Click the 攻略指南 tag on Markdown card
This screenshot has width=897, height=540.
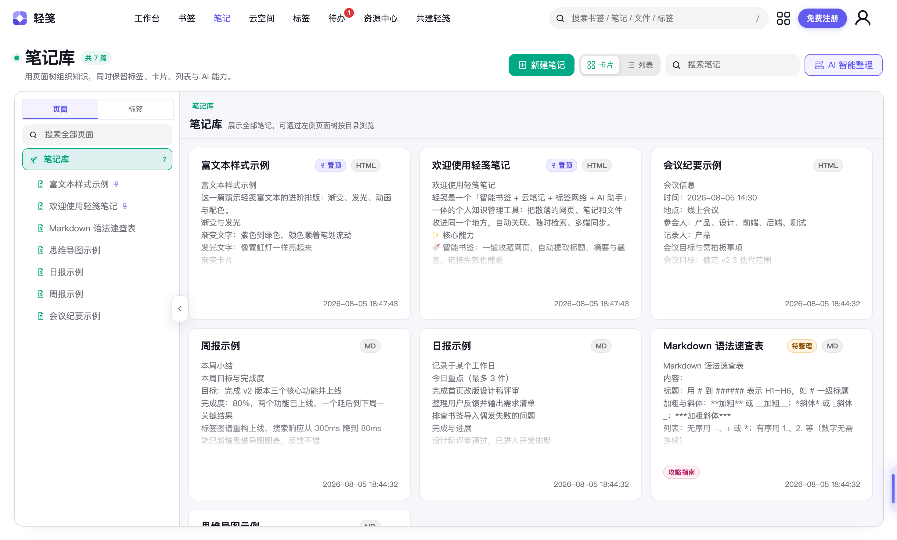coord(681,472)
